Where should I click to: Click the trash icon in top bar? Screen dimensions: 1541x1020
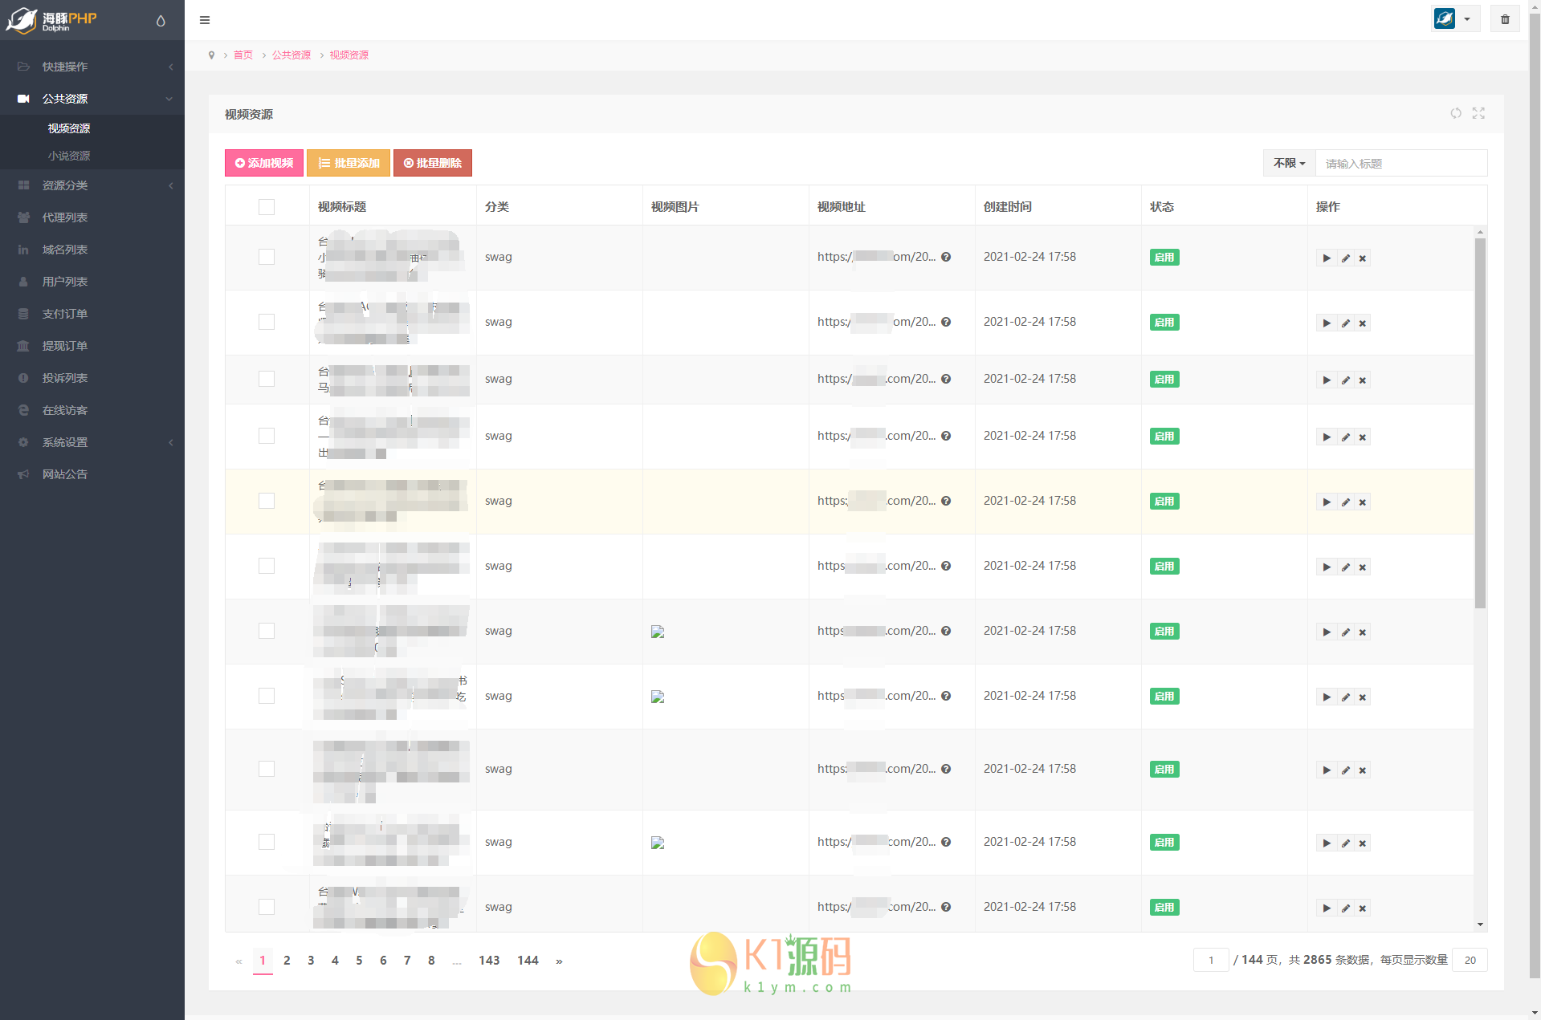[1505, 19]
